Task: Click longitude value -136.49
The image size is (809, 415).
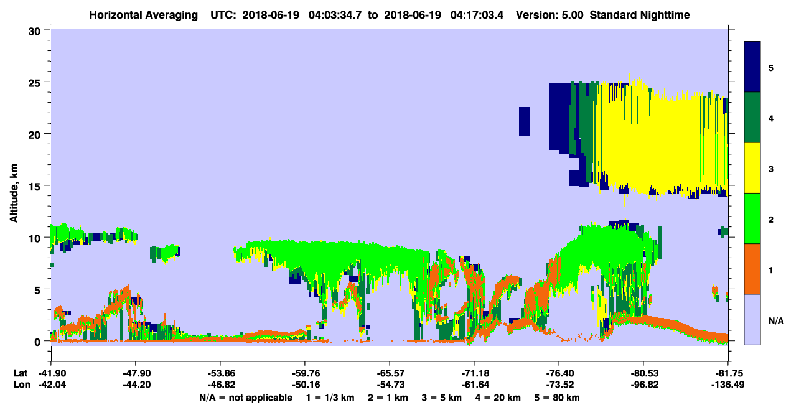Action: point(728,385)
